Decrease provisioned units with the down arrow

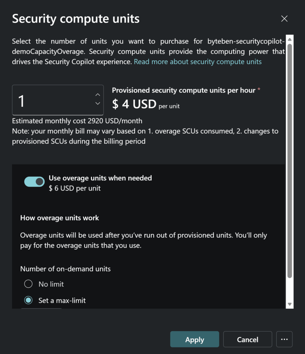click(98, 103)
